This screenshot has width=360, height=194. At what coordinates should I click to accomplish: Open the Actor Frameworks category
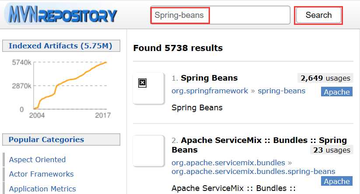[41, 174]
